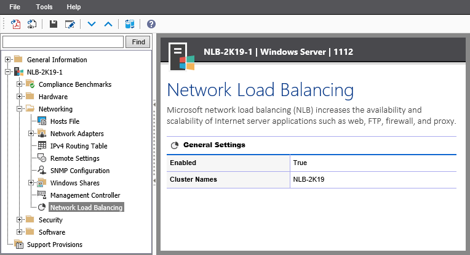Collapse the NLB-2K19-1 server node
Viewport: 470px width, 255px height.
pyautogui.click(x=8, y=71)
